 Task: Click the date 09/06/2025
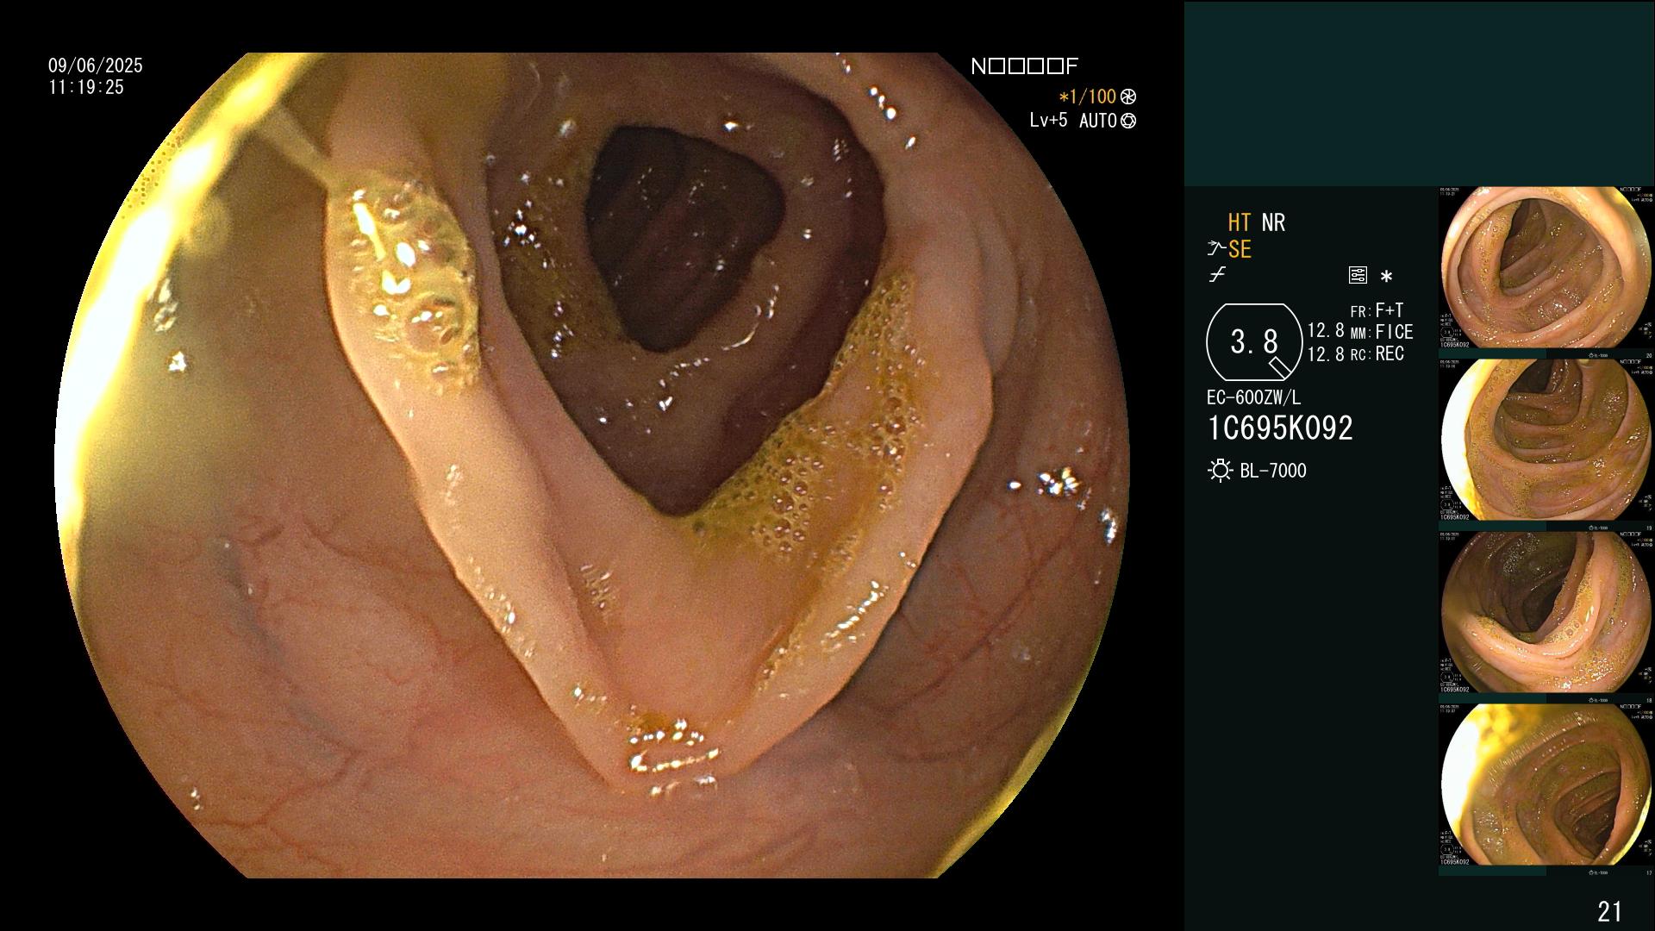click(96, 66)
